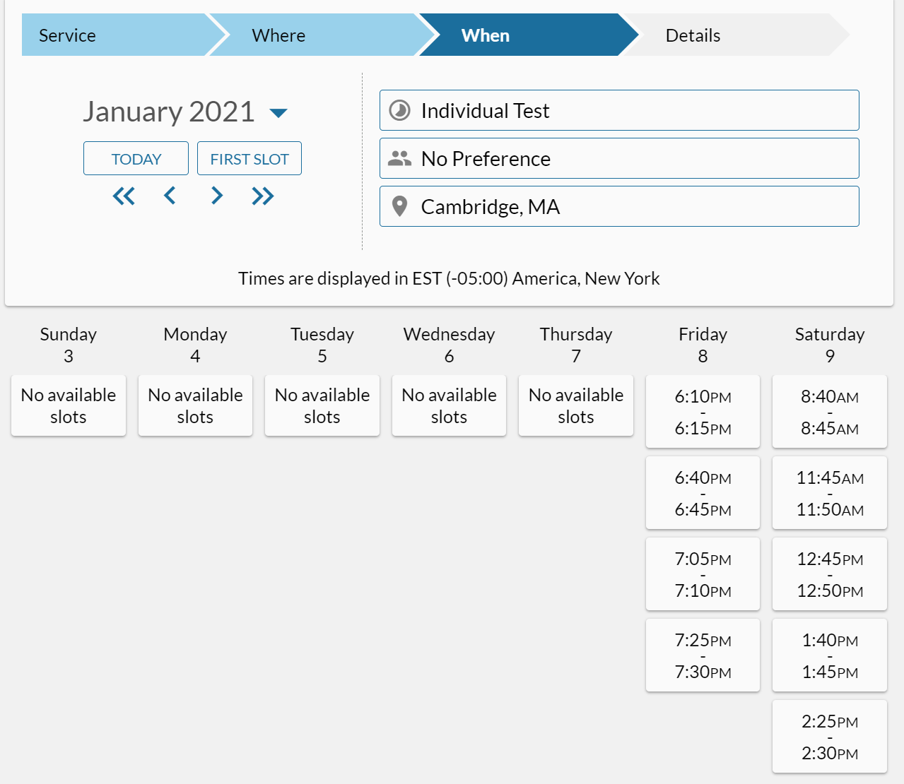904x784 pixels.
Task: Click the EST timezone notice text
Action: [449, 278]
